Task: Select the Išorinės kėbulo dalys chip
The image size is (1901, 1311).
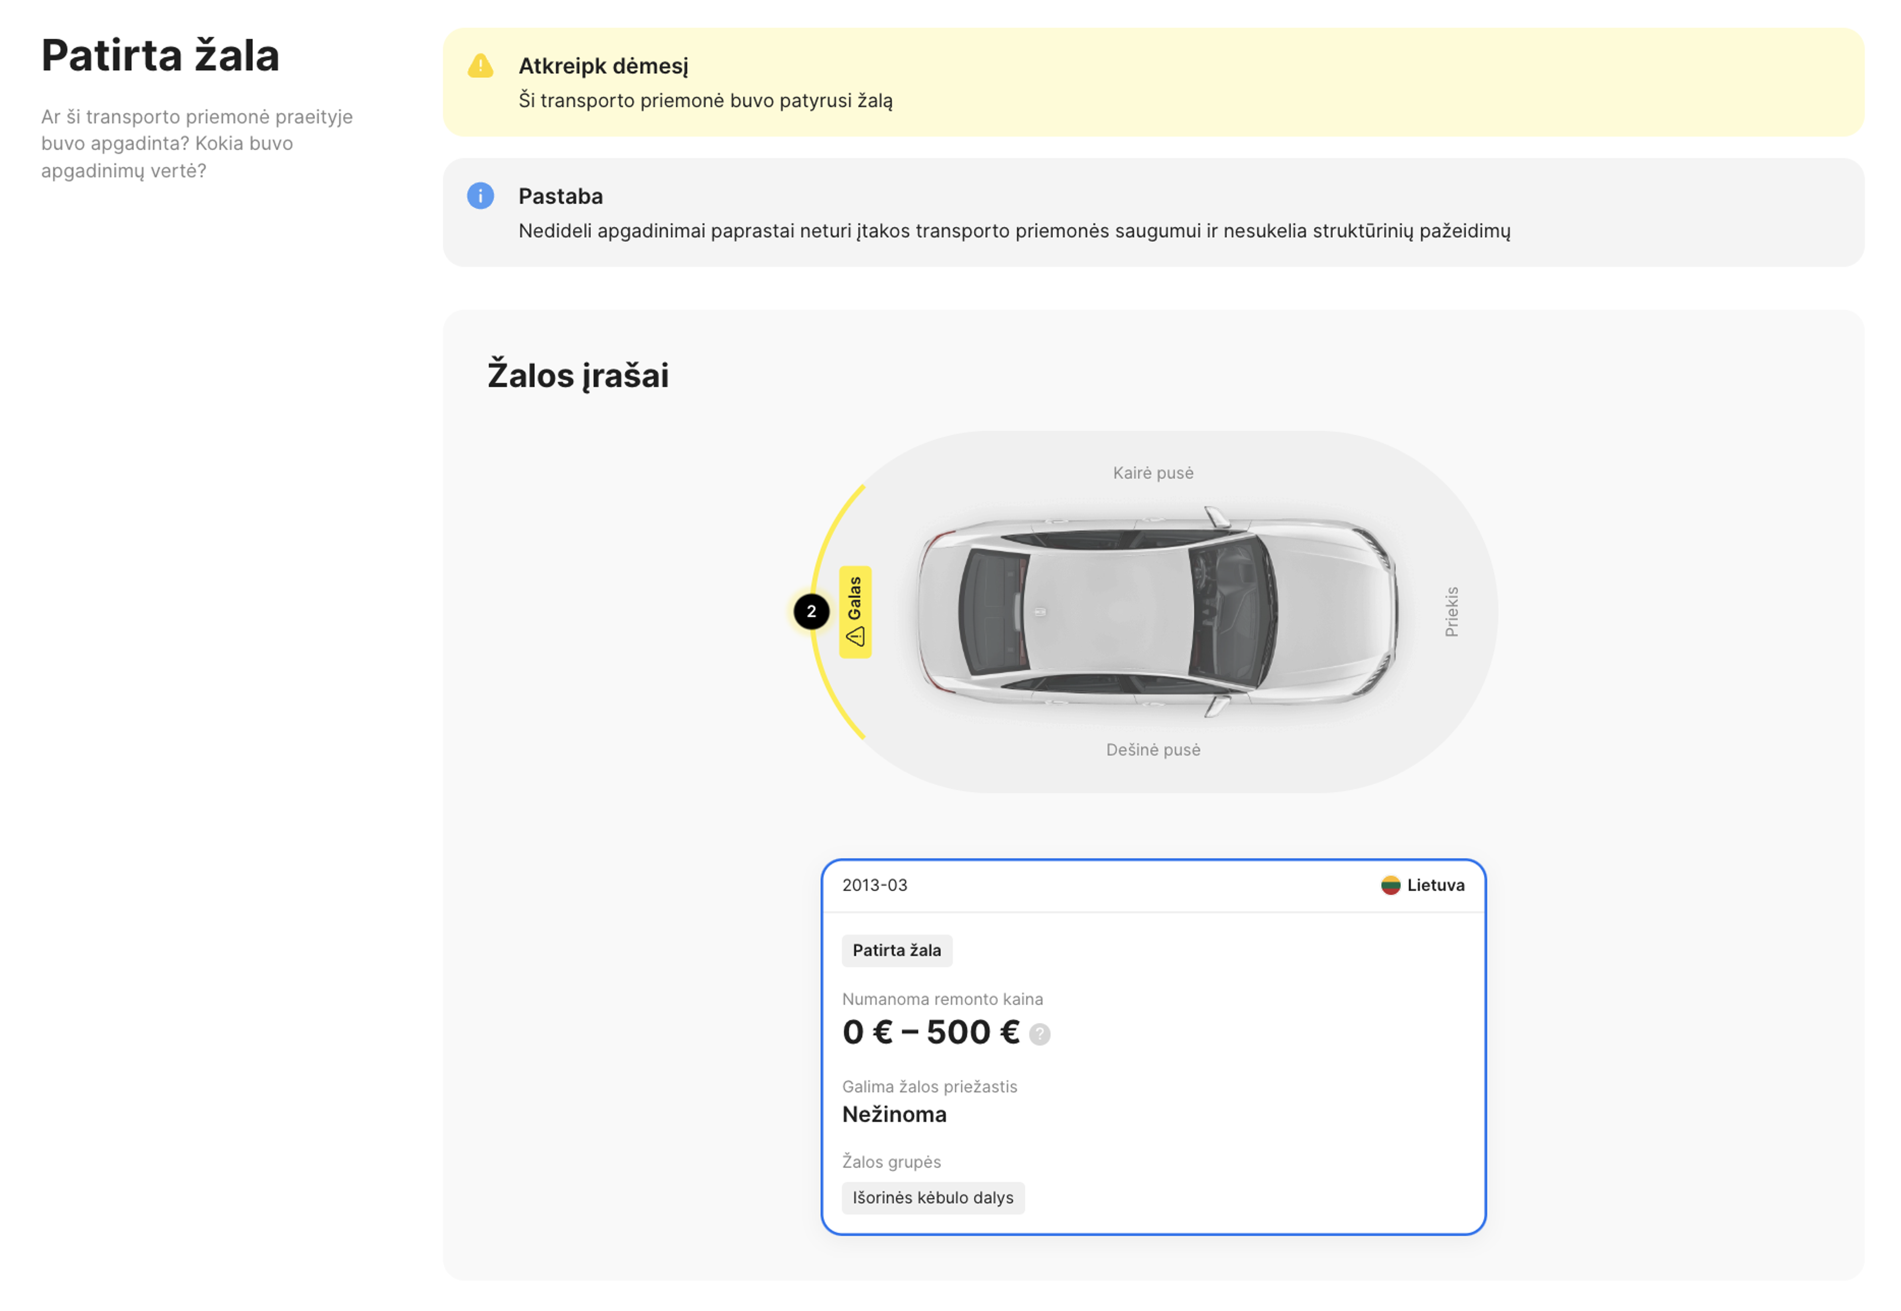Action: click(x=933, y=1198)
